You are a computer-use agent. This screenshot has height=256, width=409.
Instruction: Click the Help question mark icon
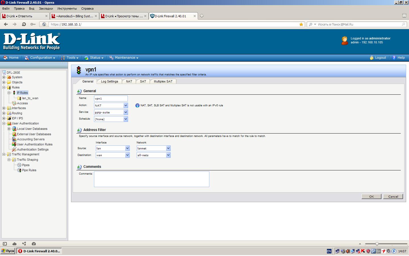point(394,58)
